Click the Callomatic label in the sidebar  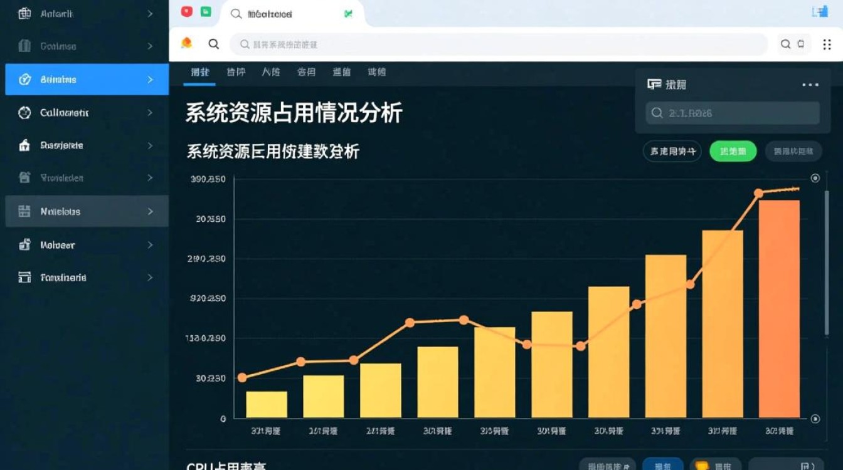65,113
